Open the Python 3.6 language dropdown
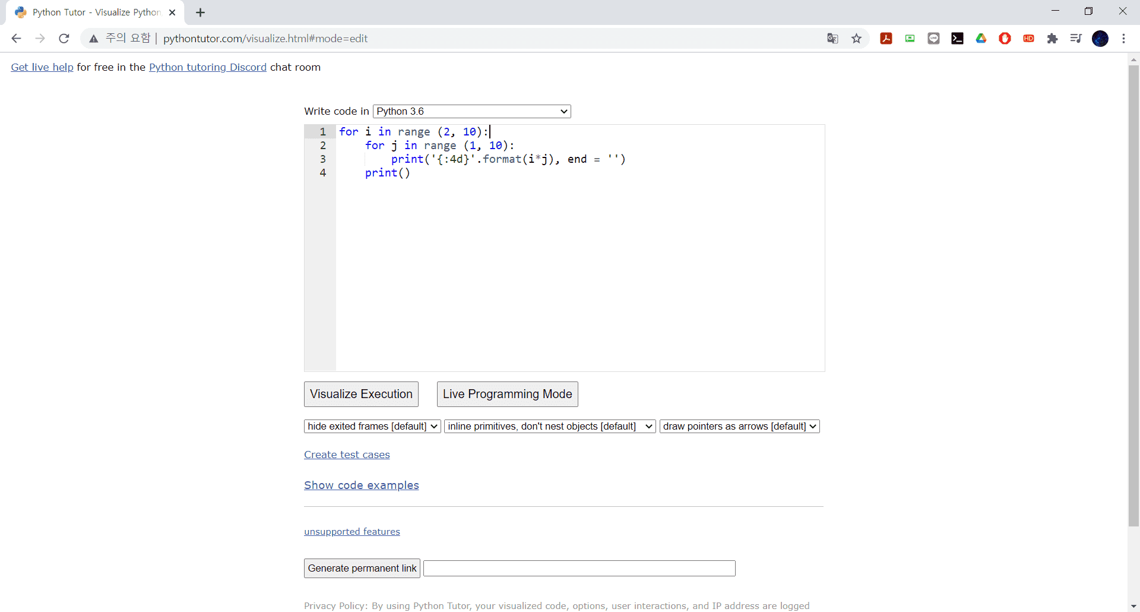Viewport: 1140px width, 612px height. (x=472, y=111)
